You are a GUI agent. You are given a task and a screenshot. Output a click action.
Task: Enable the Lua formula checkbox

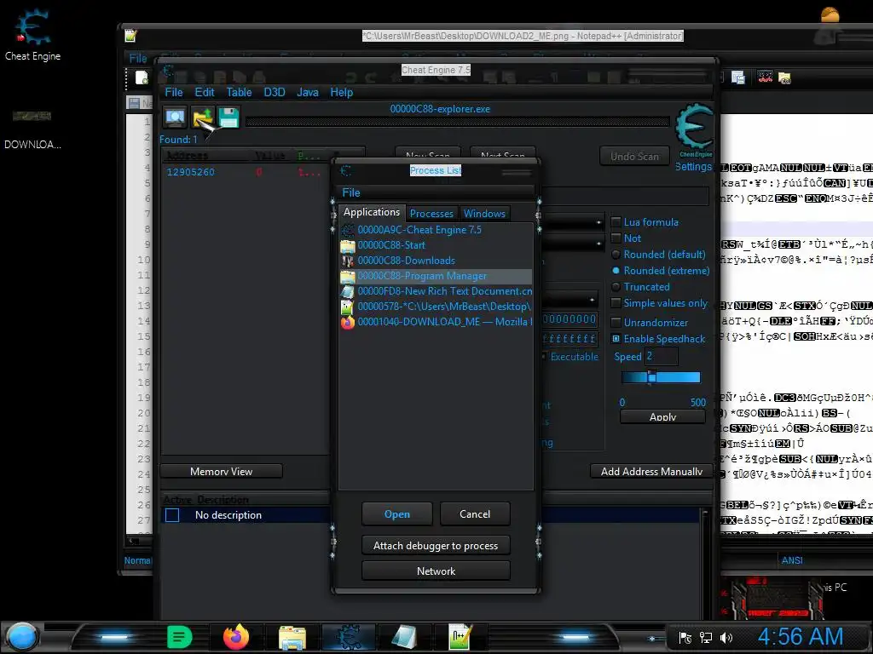click(x=616, y=222)
